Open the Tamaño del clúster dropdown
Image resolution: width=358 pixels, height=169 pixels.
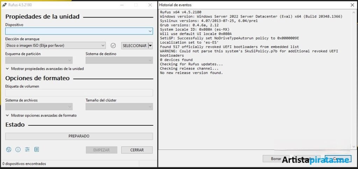[x=119, y=106]
